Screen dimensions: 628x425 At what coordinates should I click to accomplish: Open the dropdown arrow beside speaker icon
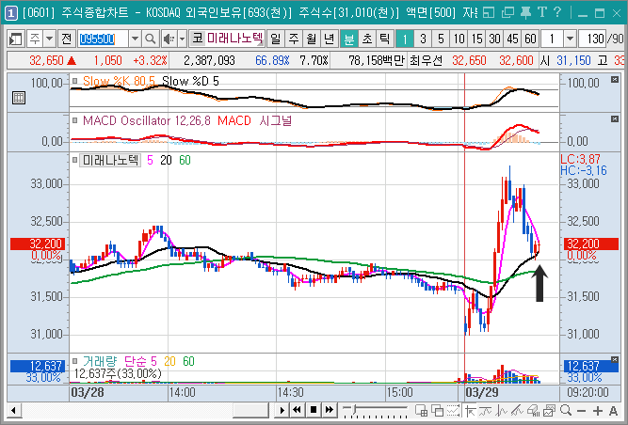click(182, 39)
